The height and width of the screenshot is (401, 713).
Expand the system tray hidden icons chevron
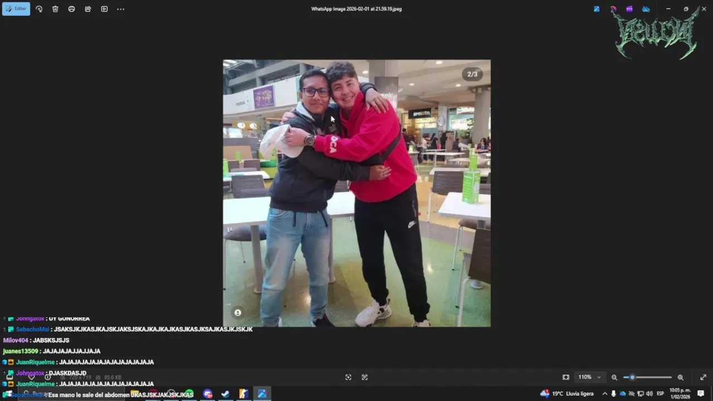point(604,394)
